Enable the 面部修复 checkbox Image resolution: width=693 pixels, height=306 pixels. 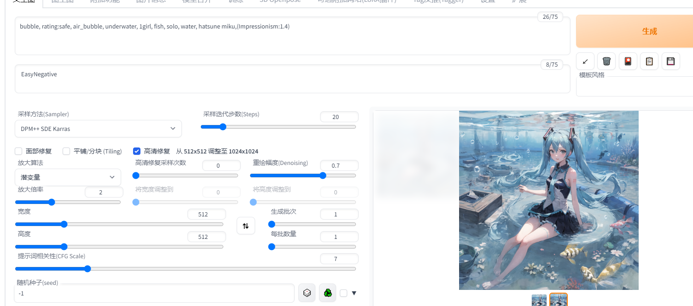(18, 151)
